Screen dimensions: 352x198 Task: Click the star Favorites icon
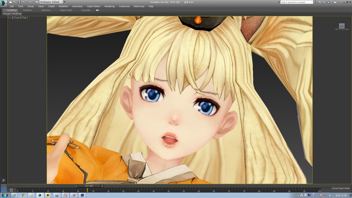coord(329,2)
